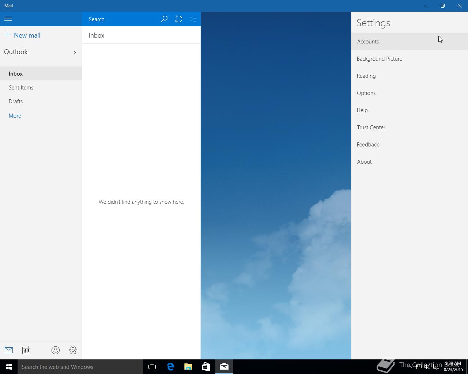468x374 pixels.
Task: Go to the Drafts folder
Action: point(16,102)
